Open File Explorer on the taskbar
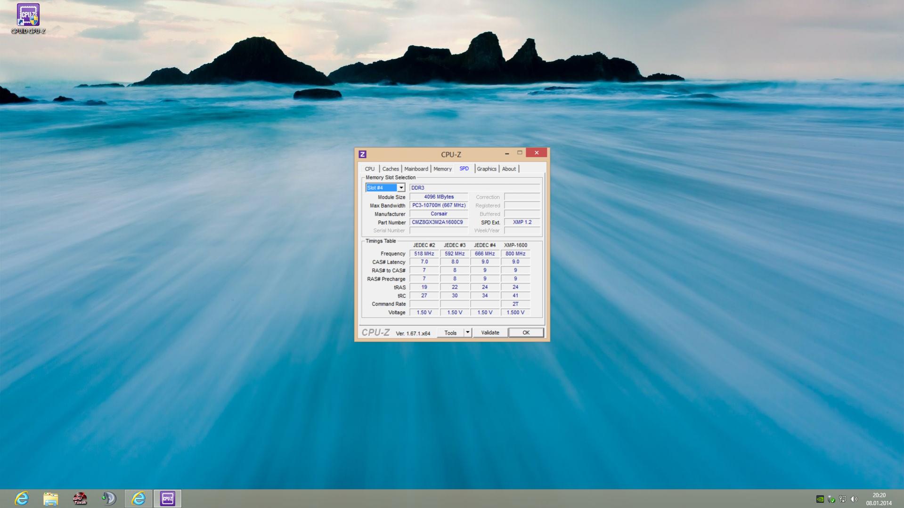 (x=50, y=499)
